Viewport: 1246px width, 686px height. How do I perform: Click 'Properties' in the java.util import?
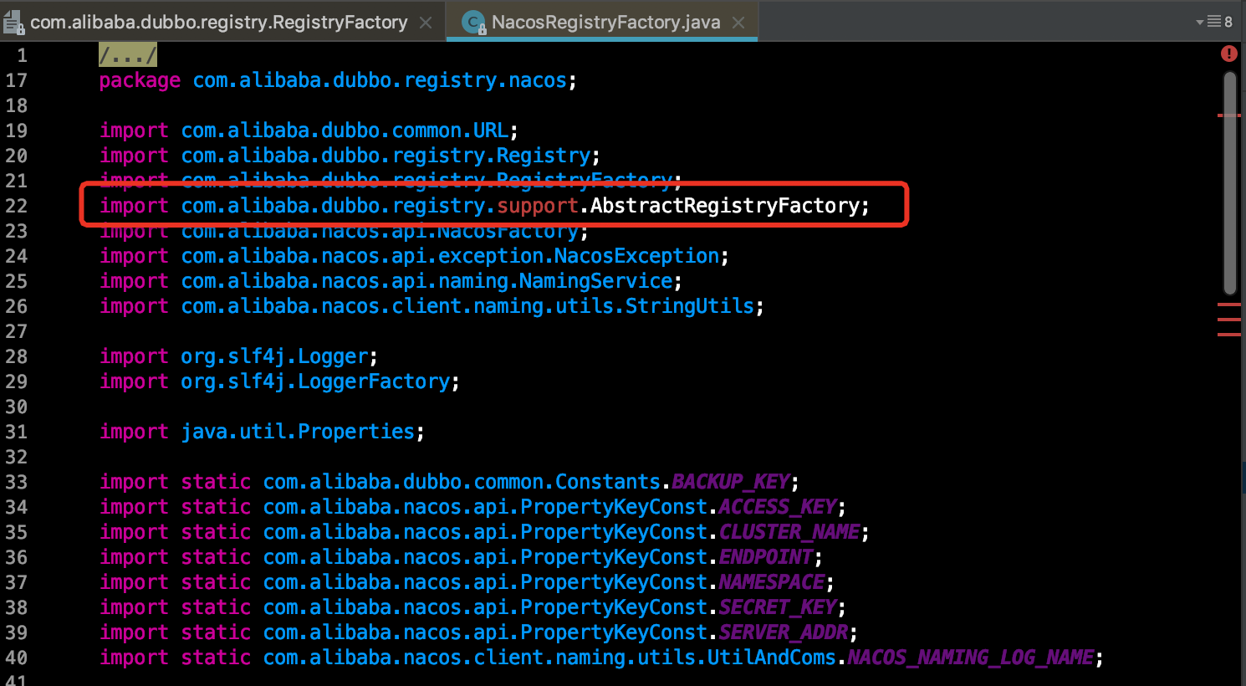(356, 432)
